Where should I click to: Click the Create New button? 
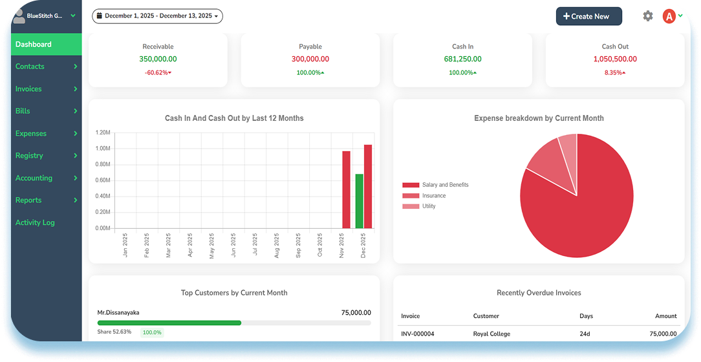(x=588, y=16)
